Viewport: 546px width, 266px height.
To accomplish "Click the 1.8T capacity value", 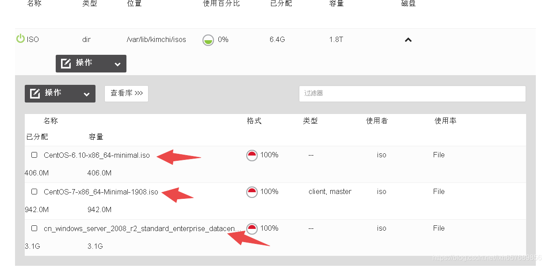I will [336, 40].
